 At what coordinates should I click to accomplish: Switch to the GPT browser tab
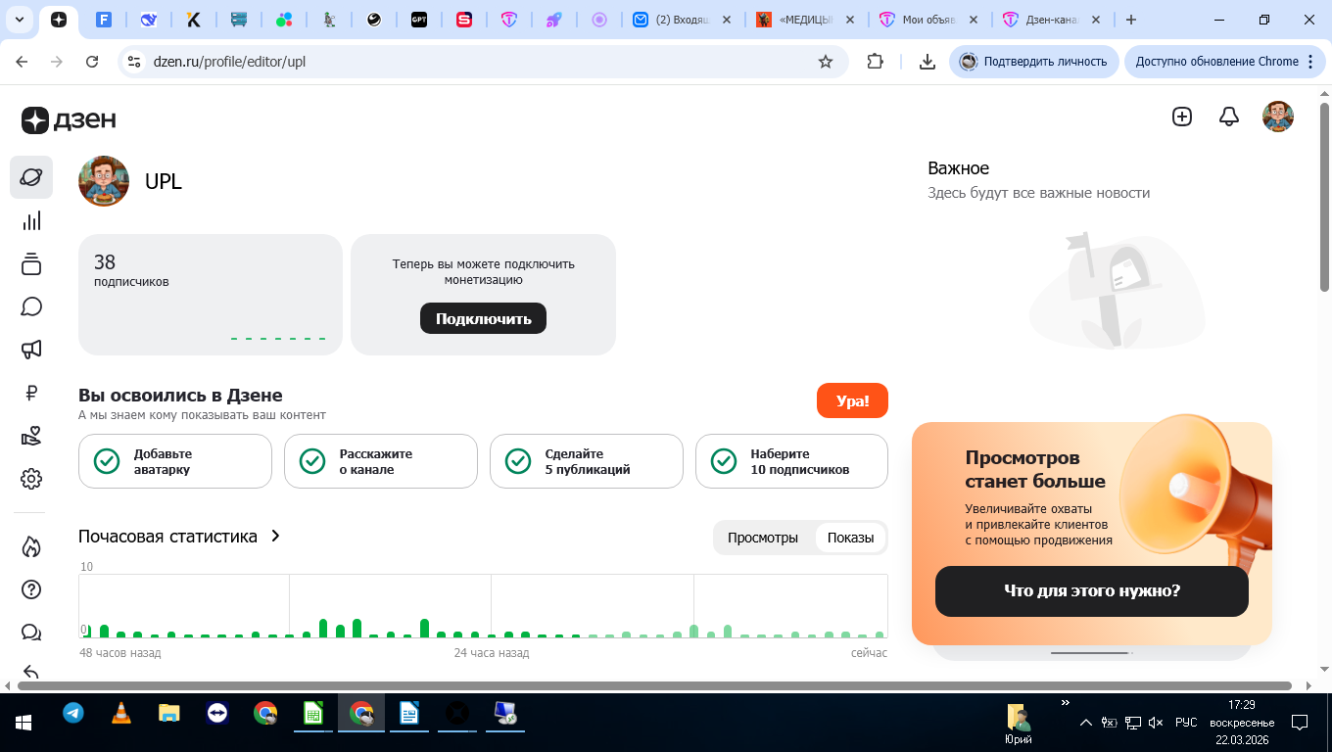419,20
